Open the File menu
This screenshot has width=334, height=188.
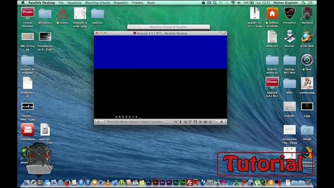61,3
